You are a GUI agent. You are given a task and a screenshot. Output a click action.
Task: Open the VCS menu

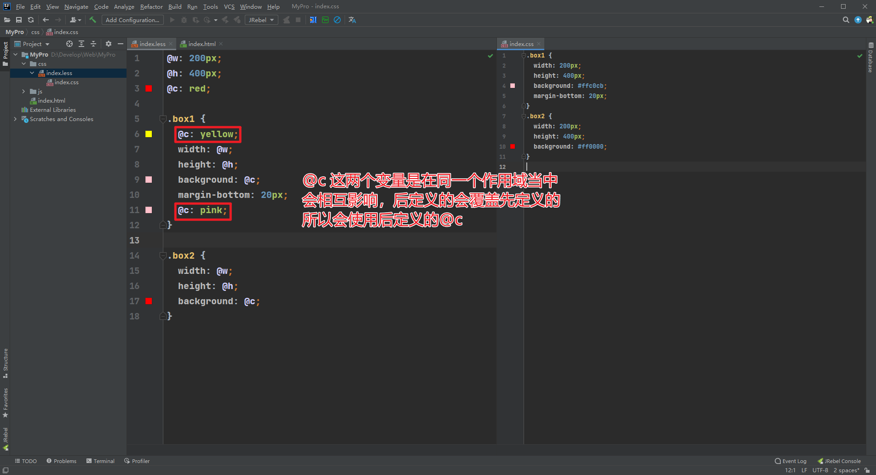(x=229, y=6)
